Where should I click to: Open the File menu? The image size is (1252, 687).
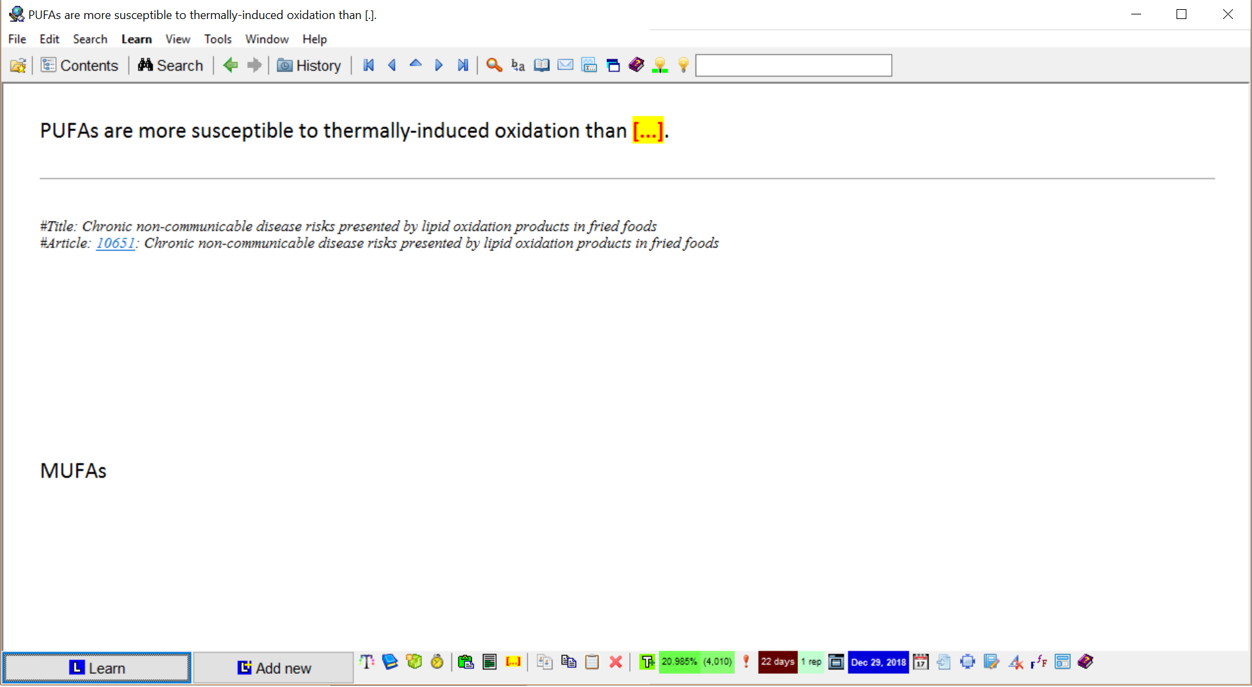pos(17,39)
